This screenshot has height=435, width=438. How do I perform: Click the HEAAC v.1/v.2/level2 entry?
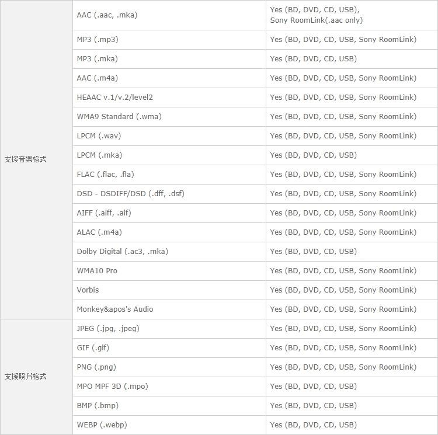[x=169, y=98]
